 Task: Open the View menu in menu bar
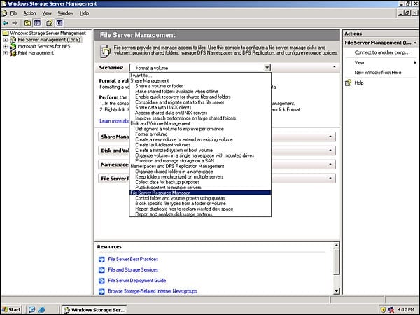47,13
